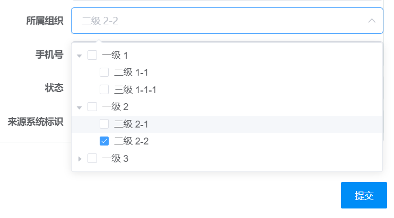Select the 二级 2-2 tree label

pyautogui.click(x=131, y=141)
